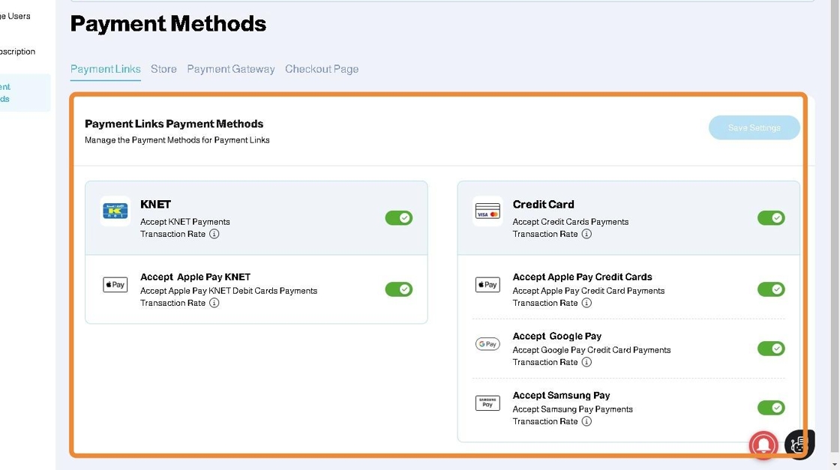Click Google Pay Transaction Rate info icon
The width and height of the screenshot is (840, 470).
(586, 362)
